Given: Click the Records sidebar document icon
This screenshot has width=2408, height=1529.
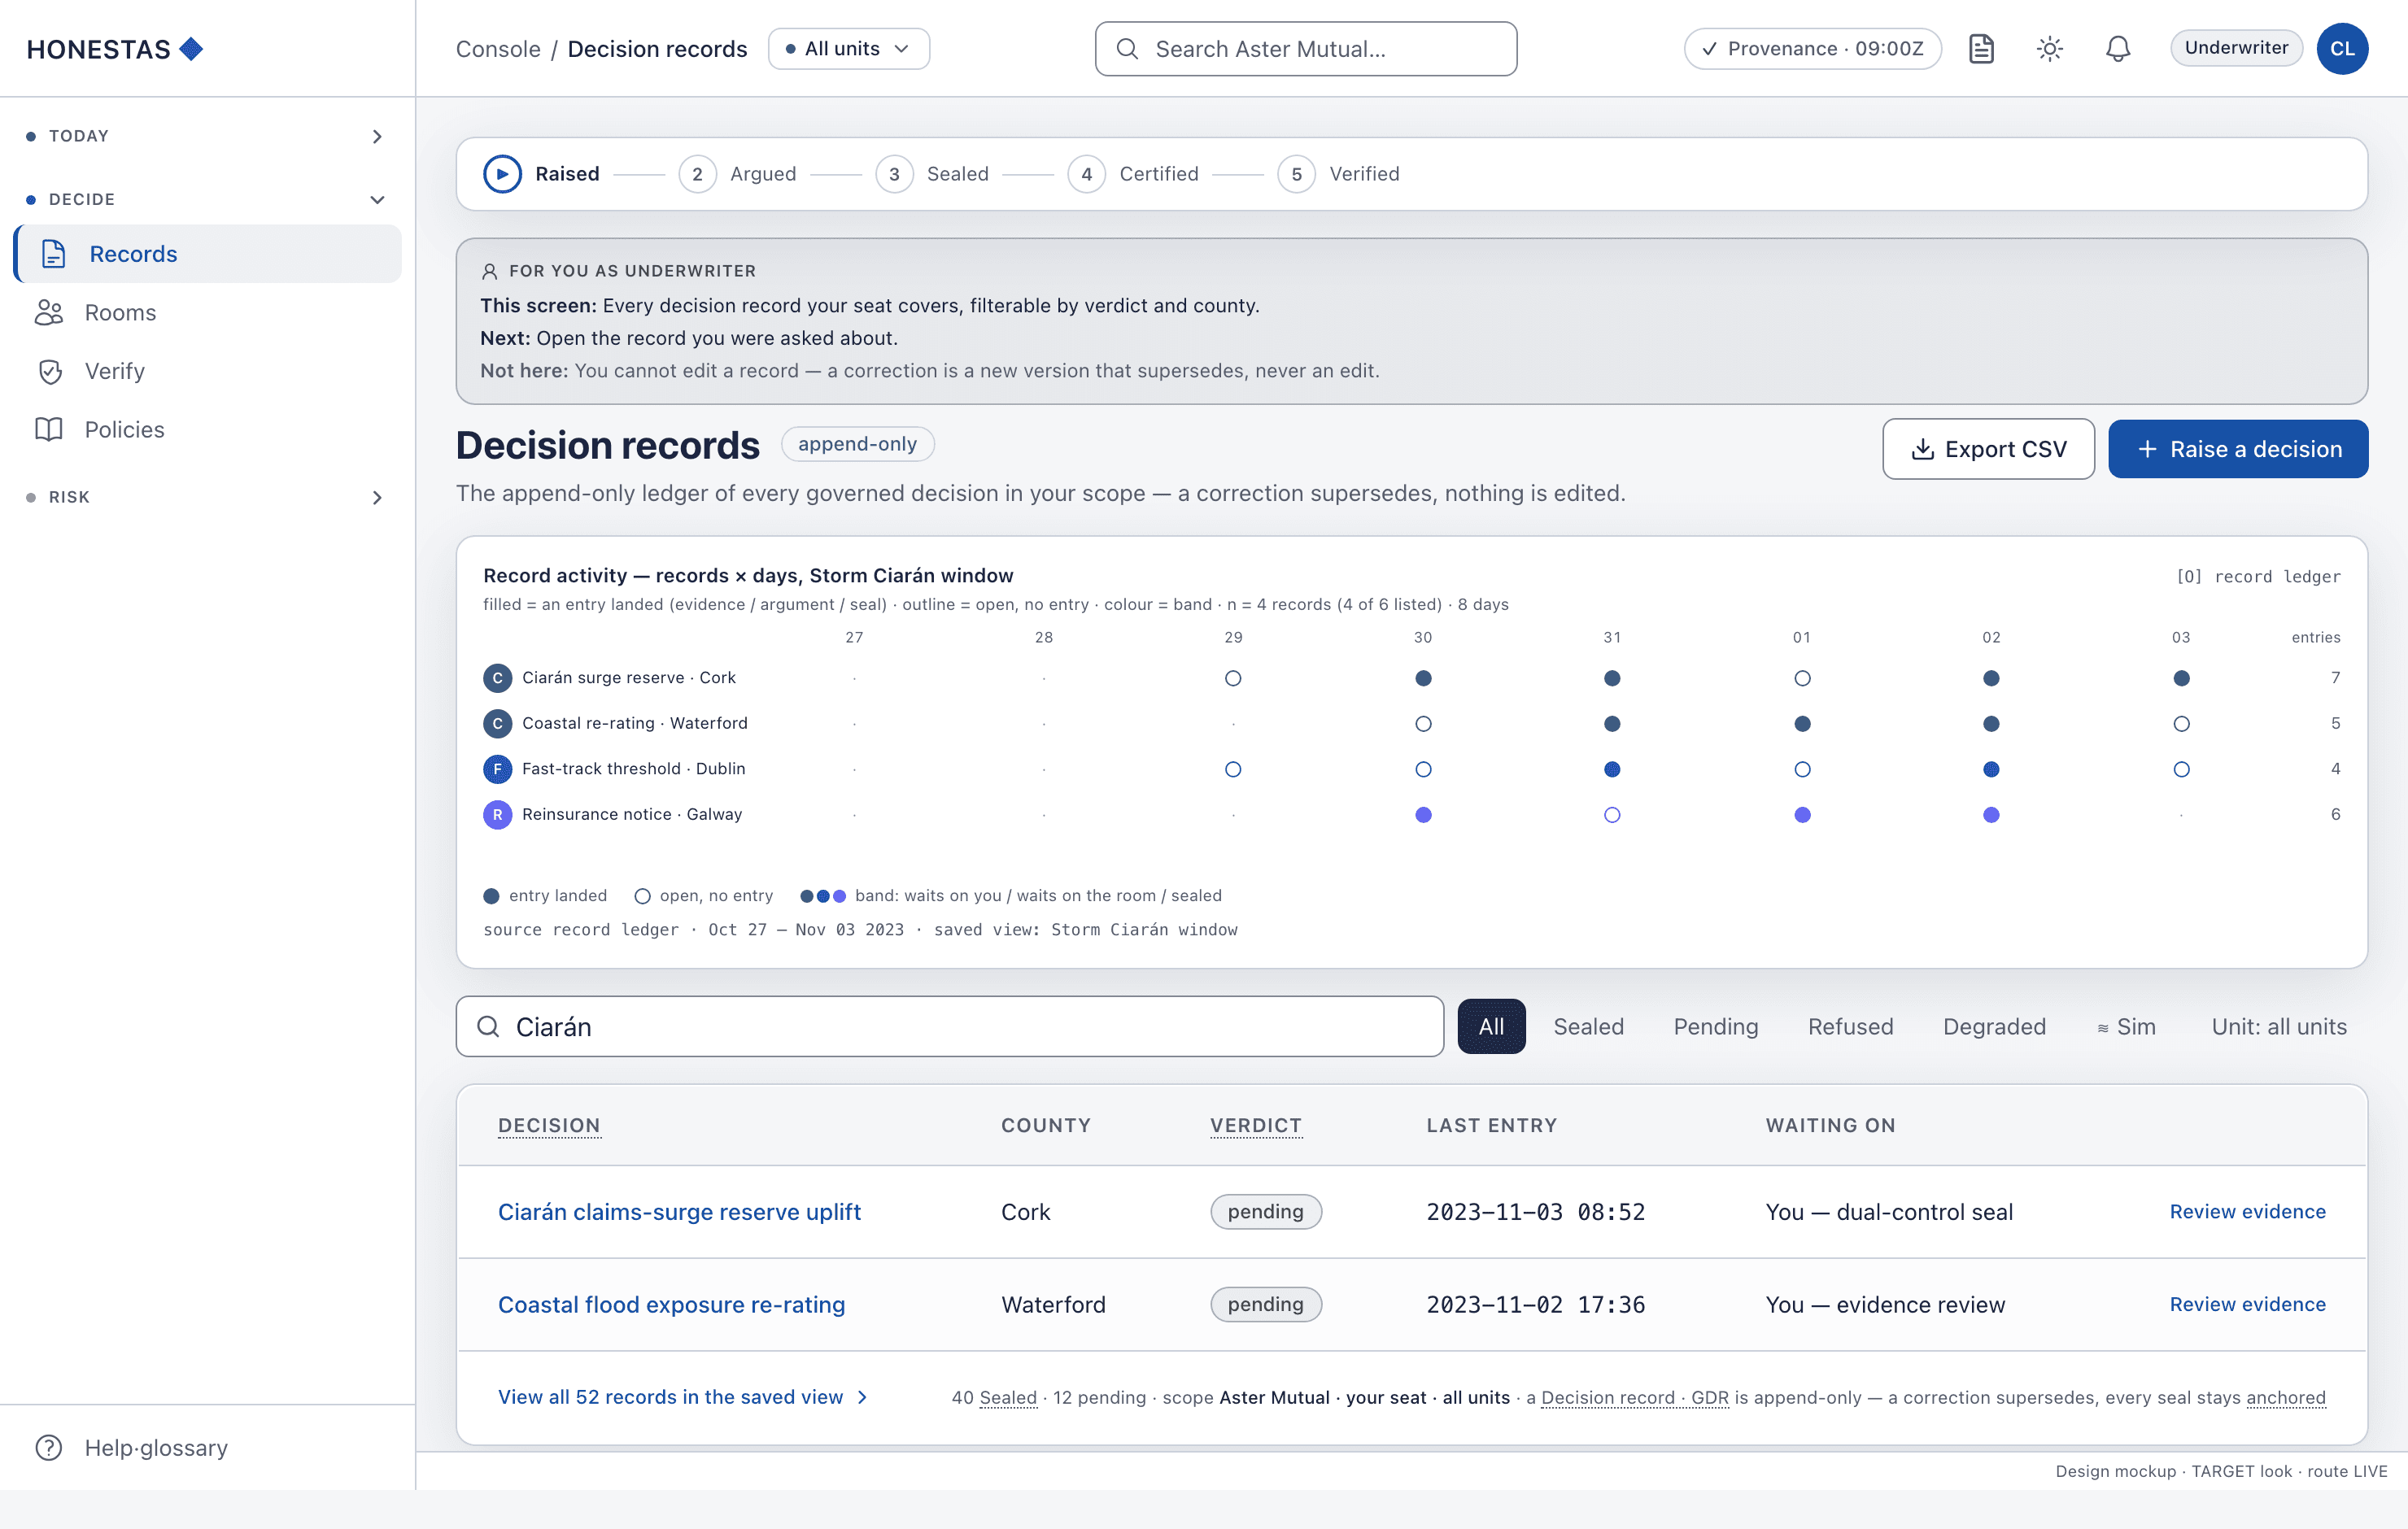Looking at the screenshot, I should coord(54,254).
